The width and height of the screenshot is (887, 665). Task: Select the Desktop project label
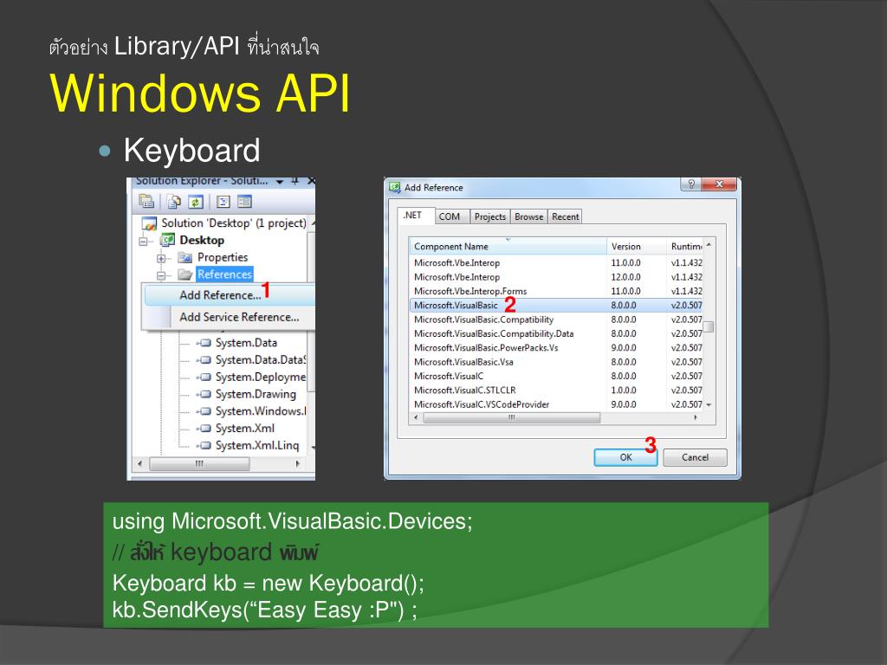point(202,241)
